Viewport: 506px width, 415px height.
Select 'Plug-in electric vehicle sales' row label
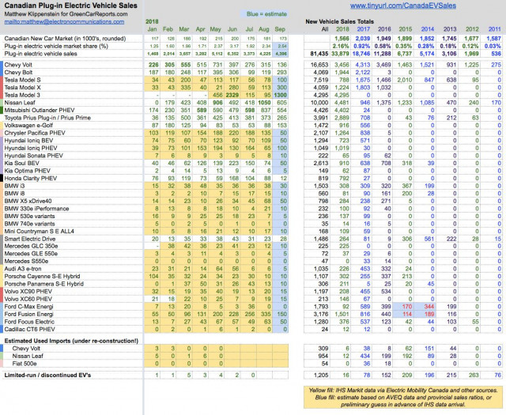pyautogui.click(x=40, y=54)
